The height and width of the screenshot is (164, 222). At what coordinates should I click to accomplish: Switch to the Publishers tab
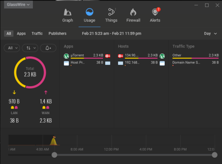pos(57,33)
